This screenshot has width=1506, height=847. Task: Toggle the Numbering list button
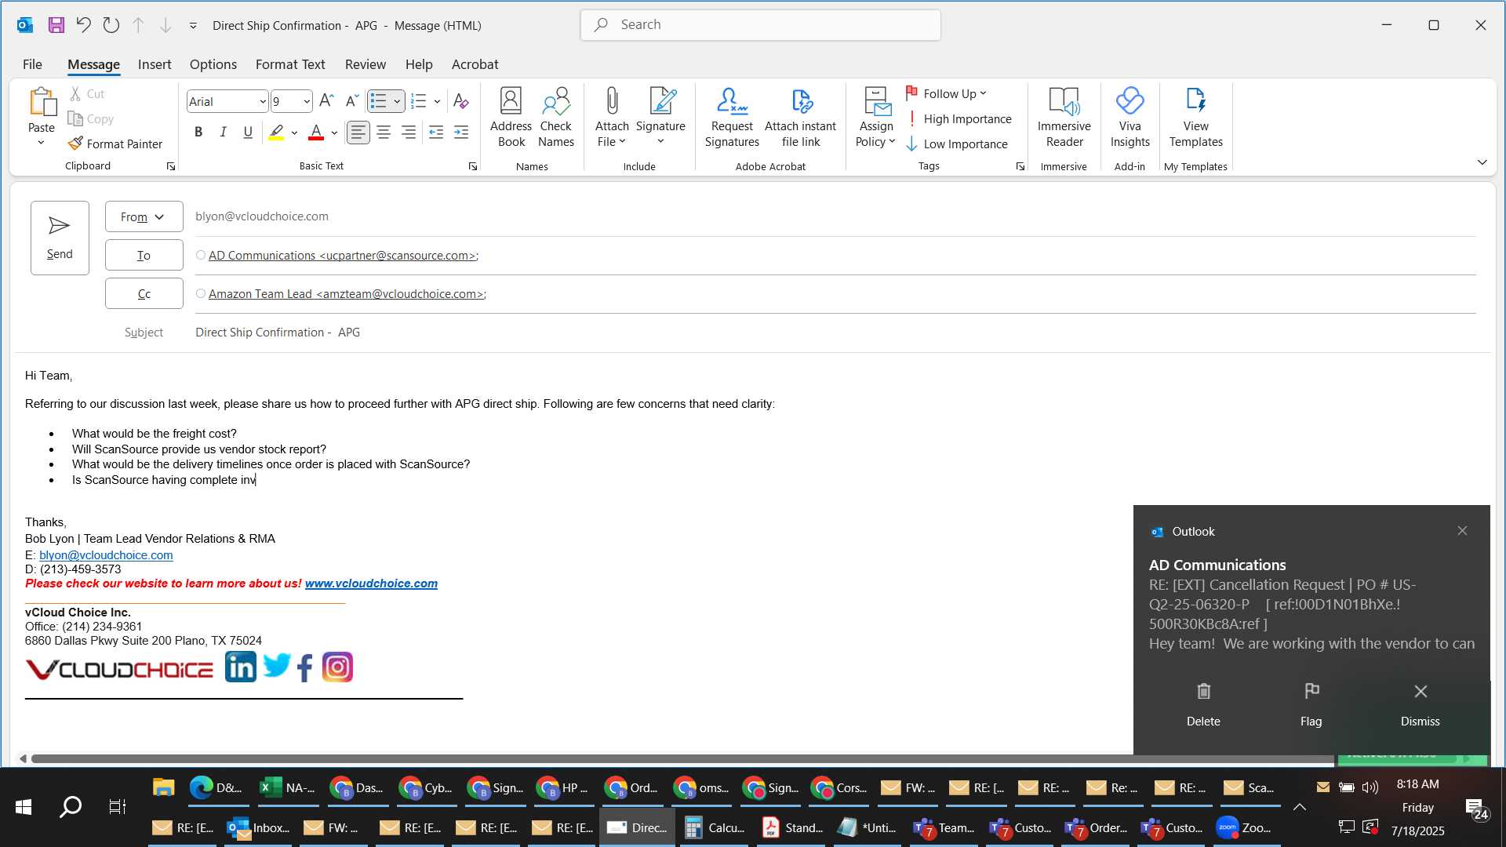[419, 101]
